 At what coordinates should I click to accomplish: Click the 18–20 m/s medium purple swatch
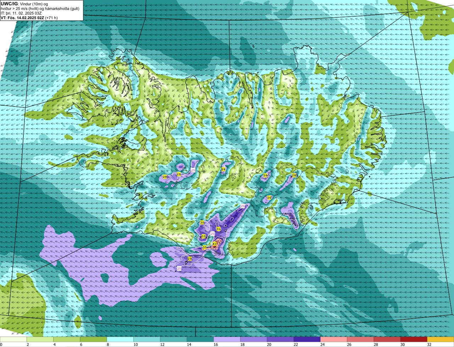coord(254,340)
